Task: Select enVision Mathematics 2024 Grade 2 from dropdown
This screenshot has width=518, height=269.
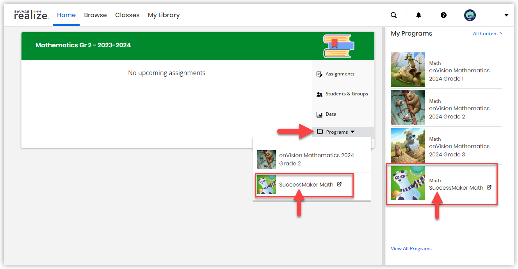Action: pyautogui.click(x=316, y=159)
